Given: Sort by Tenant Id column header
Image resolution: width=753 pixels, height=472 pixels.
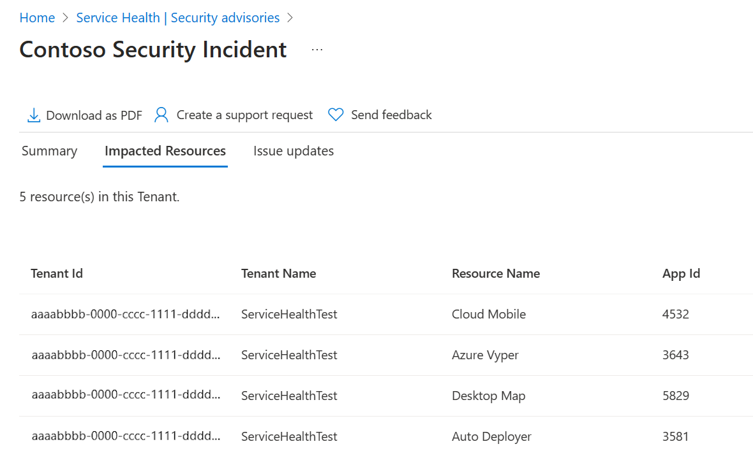Looking at the screenshot, I should tap(57, 273).
